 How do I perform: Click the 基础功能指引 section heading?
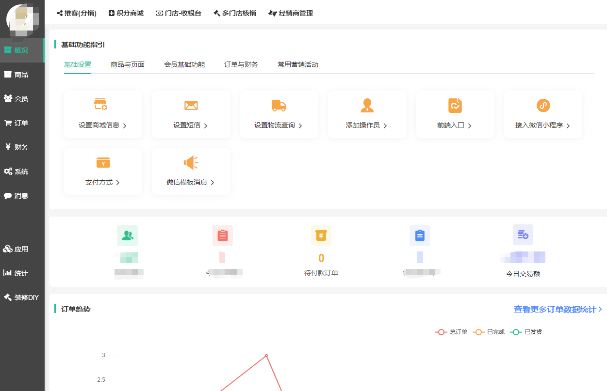83,45
